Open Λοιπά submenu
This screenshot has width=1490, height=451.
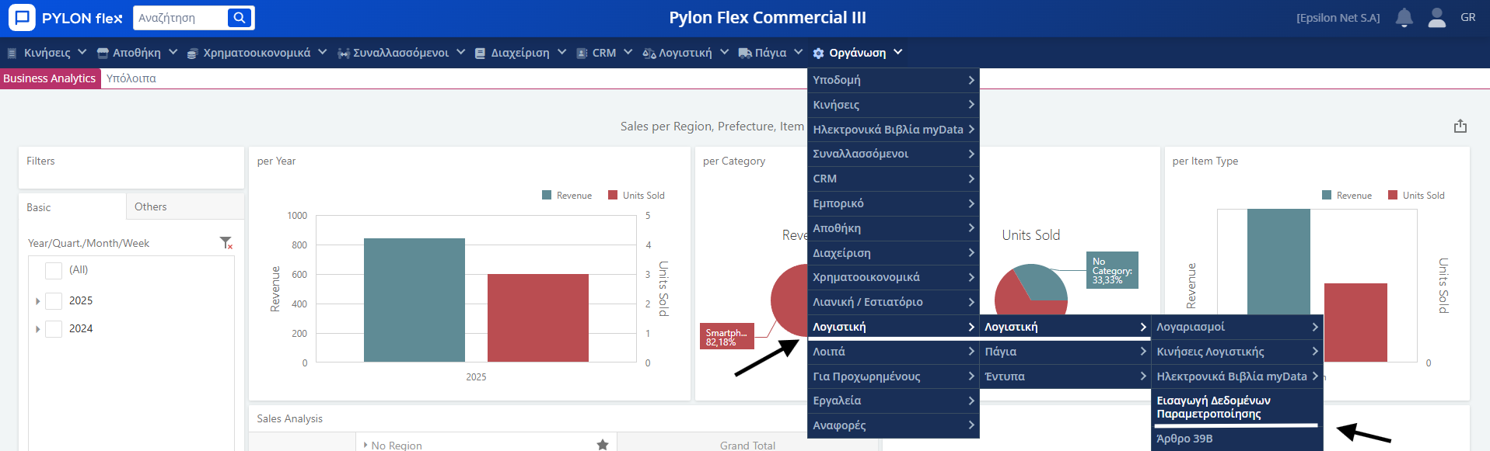point(893,352)
